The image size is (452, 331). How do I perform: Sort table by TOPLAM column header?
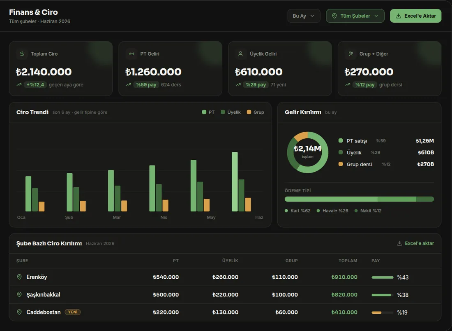tap(348, 261)
